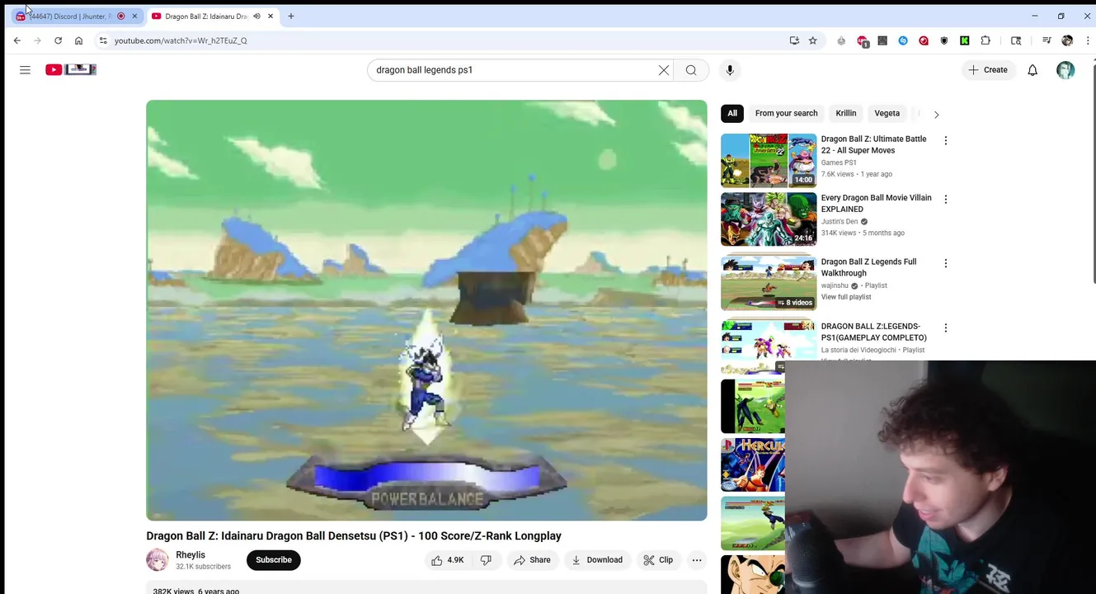Create a clip of the video
The width and height of the screenshot is (1096, 594).
(x=658, y=560)
